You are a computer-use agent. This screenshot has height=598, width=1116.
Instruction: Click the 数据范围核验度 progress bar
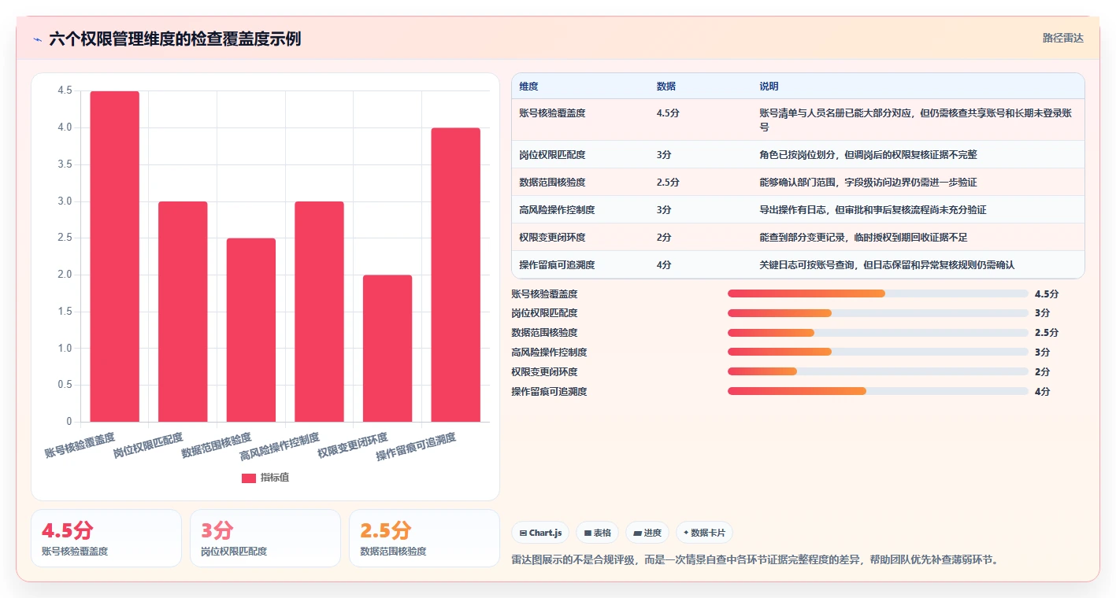tap(878, 333)
